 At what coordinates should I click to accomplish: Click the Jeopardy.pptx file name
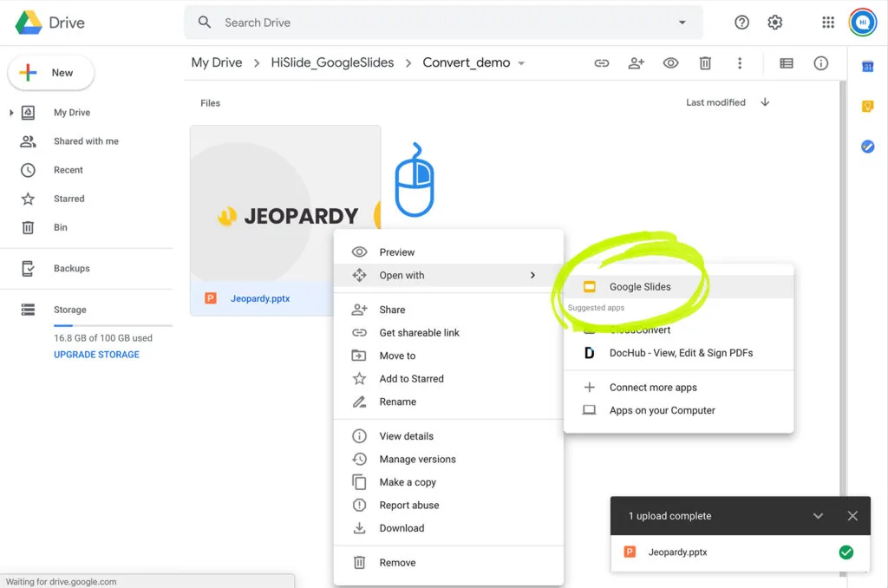tap(260, 298)
